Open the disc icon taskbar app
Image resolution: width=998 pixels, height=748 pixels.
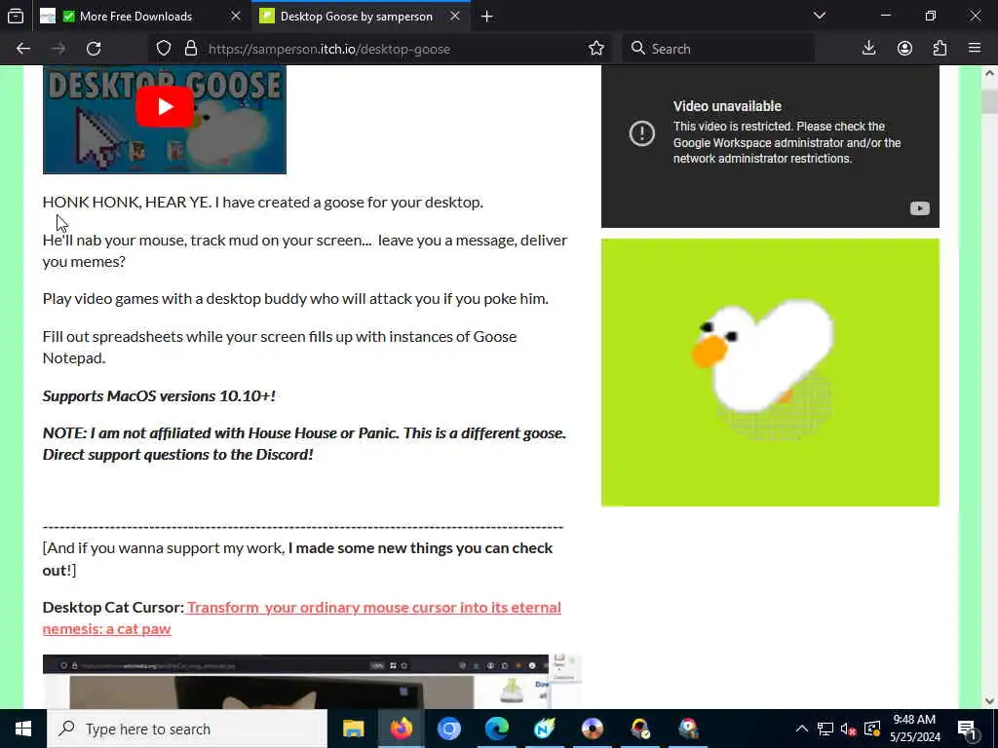coord(592,729)
